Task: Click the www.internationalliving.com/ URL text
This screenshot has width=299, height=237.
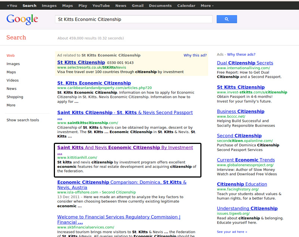Action: [244, 68]
